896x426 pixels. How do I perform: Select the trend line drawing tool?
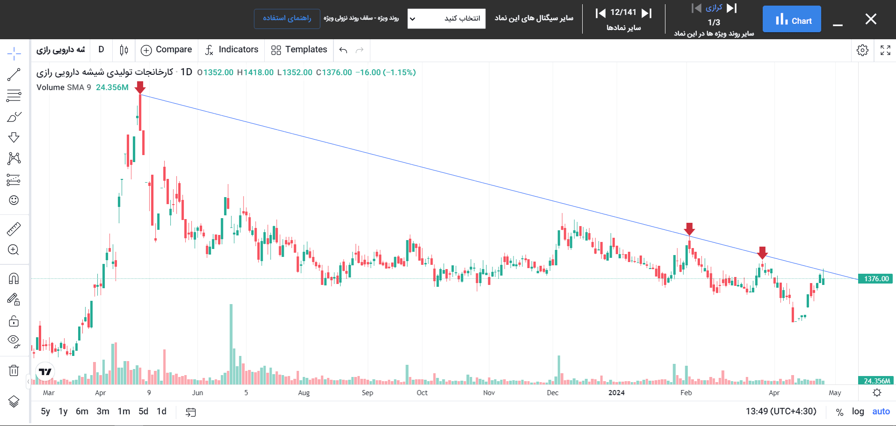(x=14, y=75)
